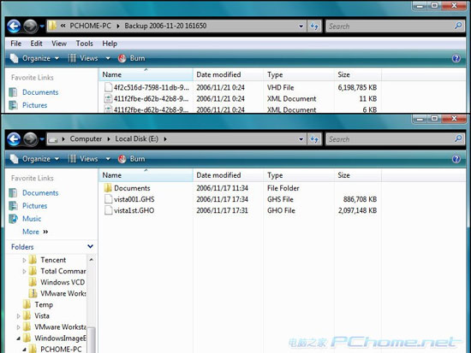Open recent pages dropdown in the Local Disk window
Viewport: 471px width, 353px height.
[x=42, y=139]
